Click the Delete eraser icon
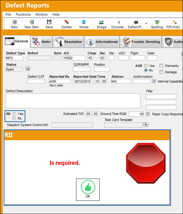This screenshot has height=214, width=183. [x=66, y=22]
